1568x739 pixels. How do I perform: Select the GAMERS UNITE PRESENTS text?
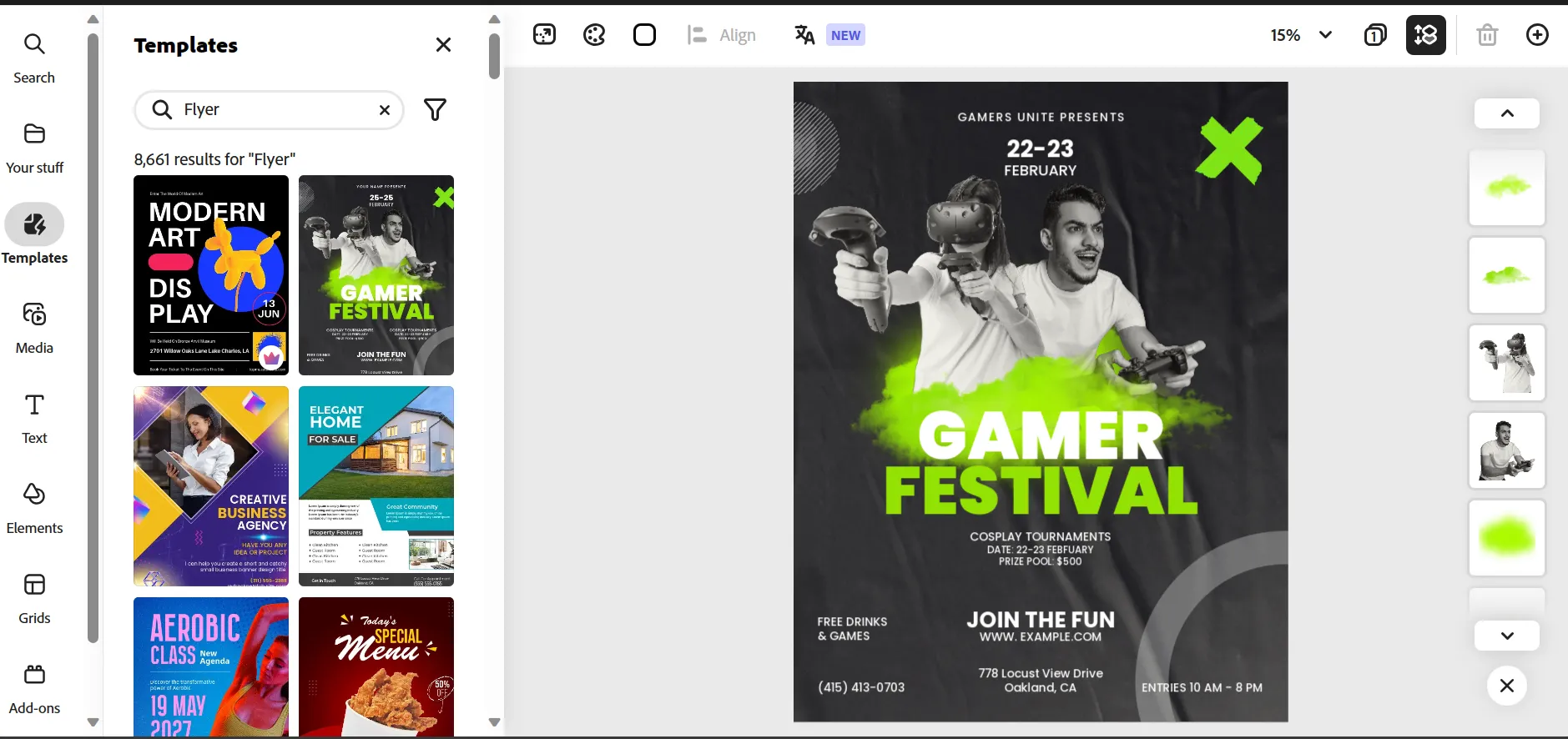tap(1041, 118)
